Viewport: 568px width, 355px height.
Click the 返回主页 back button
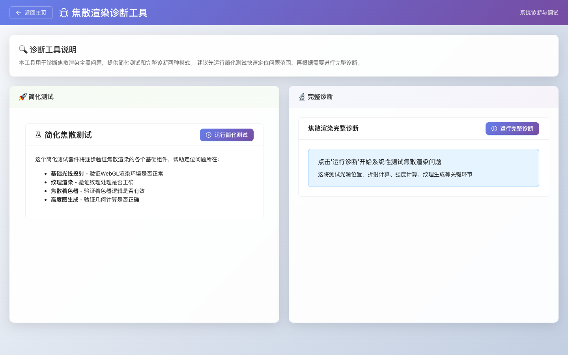31,13
